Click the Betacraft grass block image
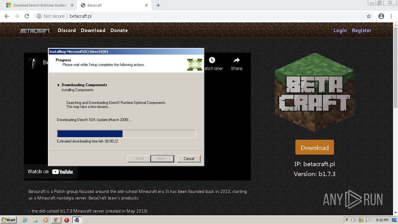The height and width of the screenshot is (224, 398). tap(314, 92)
